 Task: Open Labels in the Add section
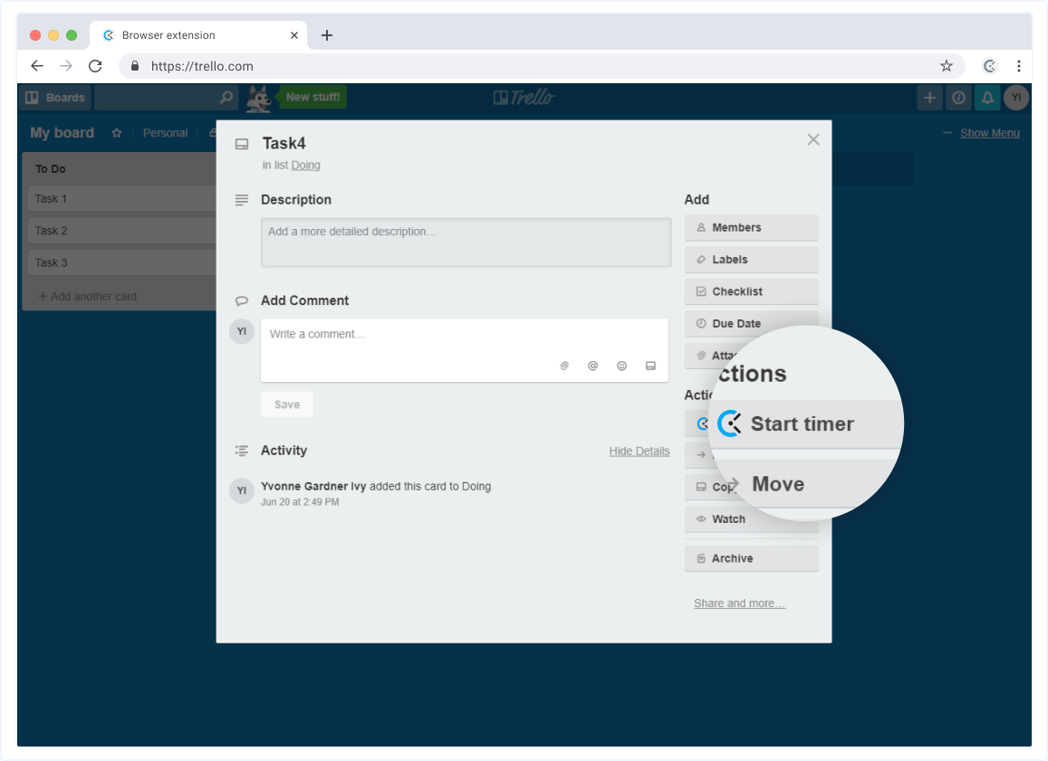751,260
